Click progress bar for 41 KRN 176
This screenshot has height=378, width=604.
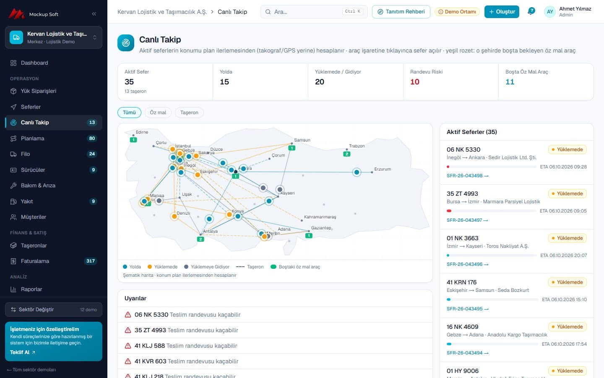[492, 299]
